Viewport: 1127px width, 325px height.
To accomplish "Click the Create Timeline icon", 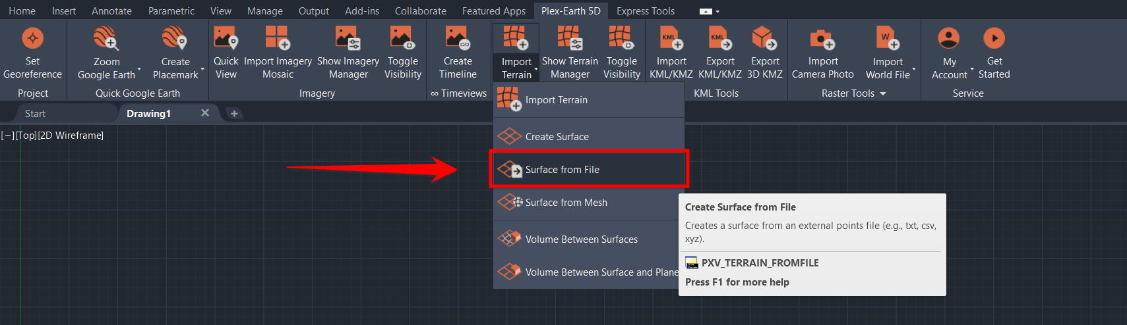I will 458,37.
